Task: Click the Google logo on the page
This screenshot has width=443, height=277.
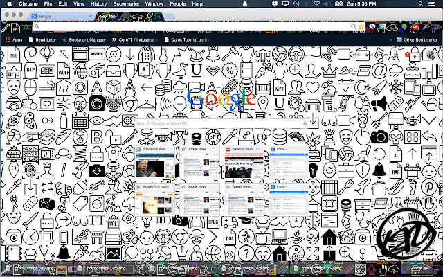Action: coord(221,99)
